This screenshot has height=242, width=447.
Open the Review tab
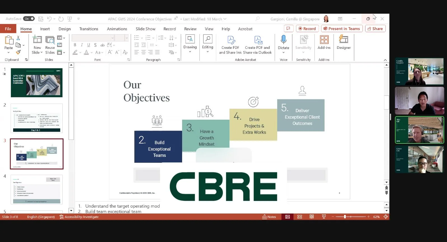click(x=190, y=29)
